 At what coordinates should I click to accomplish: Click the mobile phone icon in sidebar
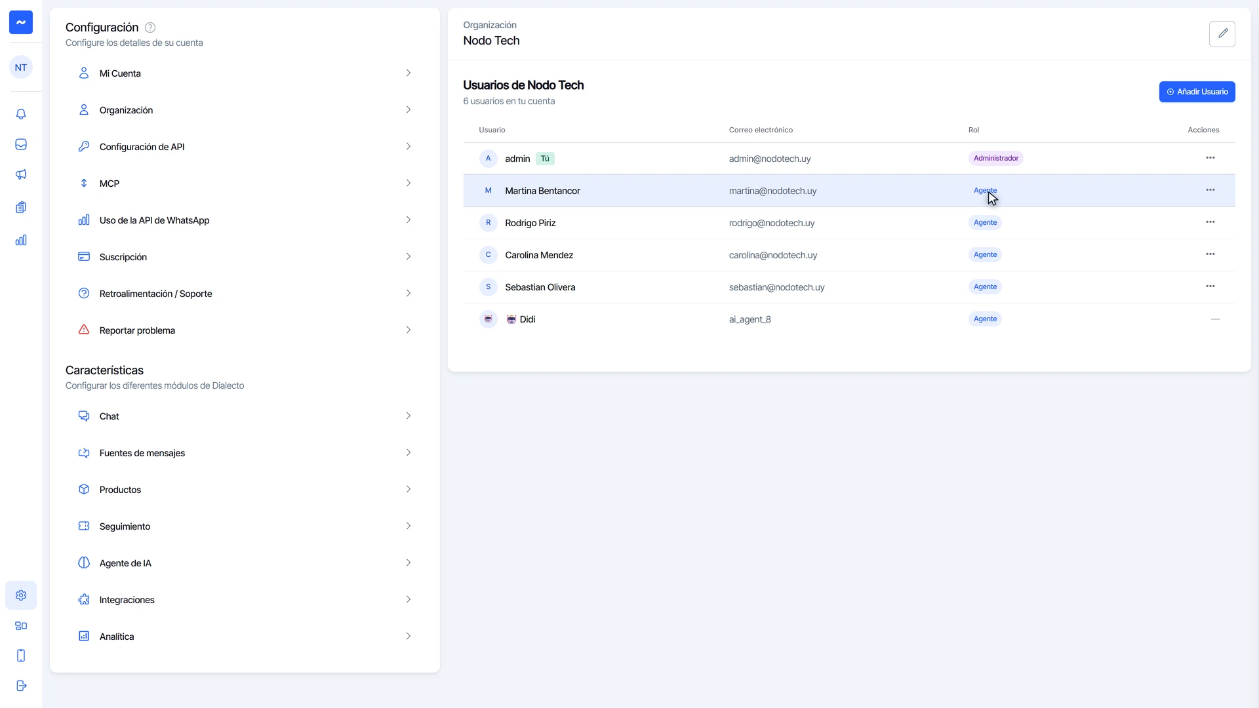tap(21, 656)
